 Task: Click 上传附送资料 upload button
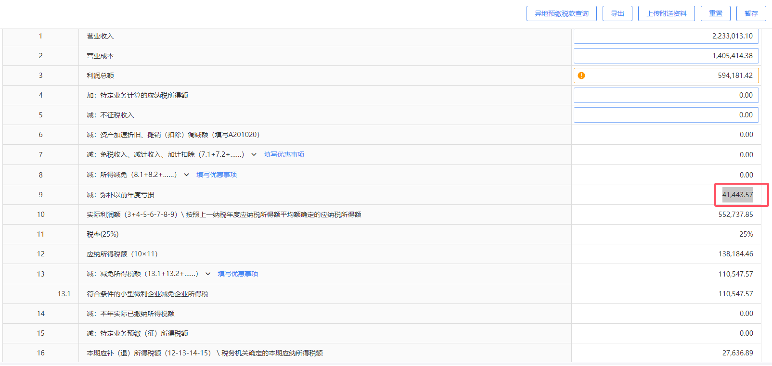pos(666,13)
